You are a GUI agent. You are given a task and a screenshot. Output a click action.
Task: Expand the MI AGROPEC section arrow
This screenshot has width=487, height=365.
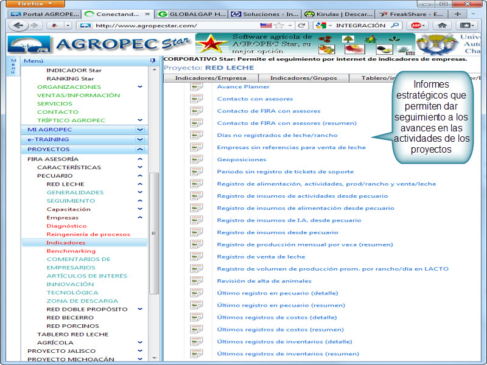[x=140, y=130]
